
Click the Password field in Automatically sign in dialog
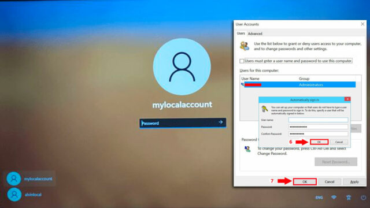pyautogui.click(x=318, y=127)
